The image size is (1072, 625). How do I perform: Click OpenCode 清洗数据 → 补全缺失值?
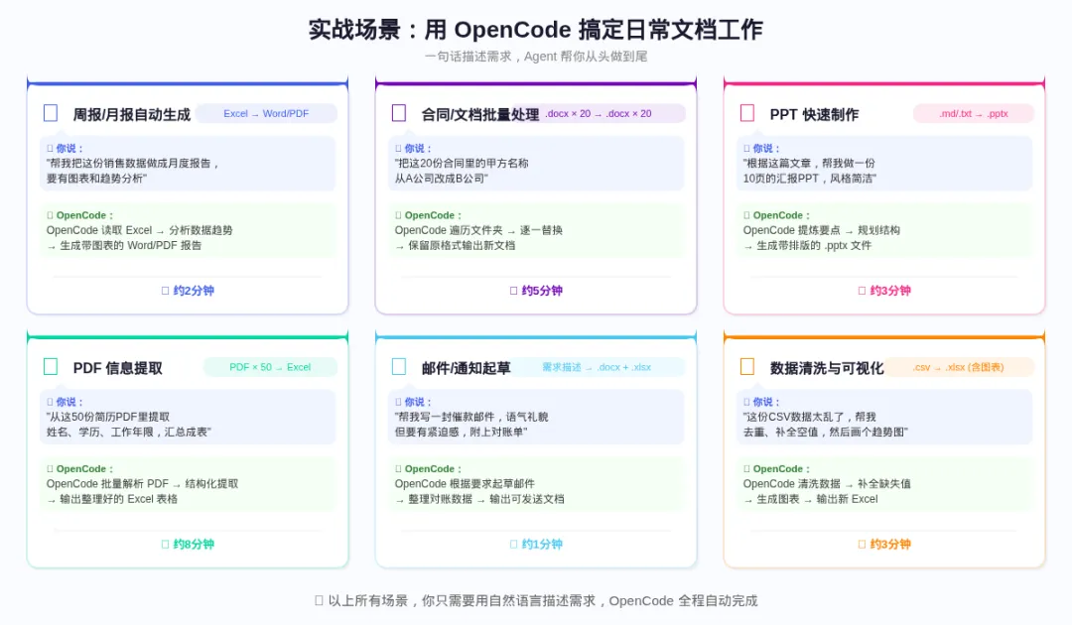point(827,483)
